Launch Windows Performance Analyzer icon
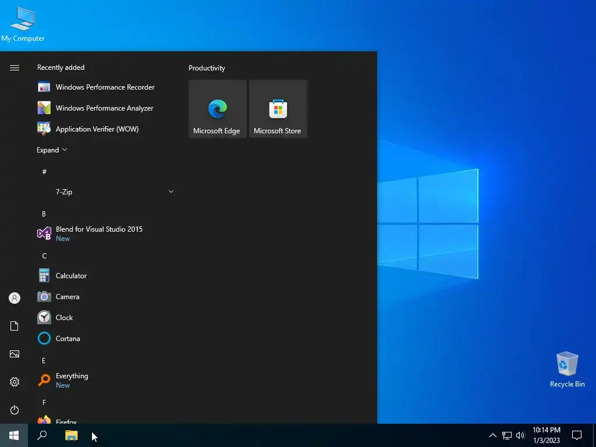The width and height of the screenshot is (596, 447). coord(44,108)
